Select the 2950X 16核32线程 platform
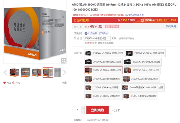Image resolution: width=180 pixels, height=123 pixels. point(103,62)
